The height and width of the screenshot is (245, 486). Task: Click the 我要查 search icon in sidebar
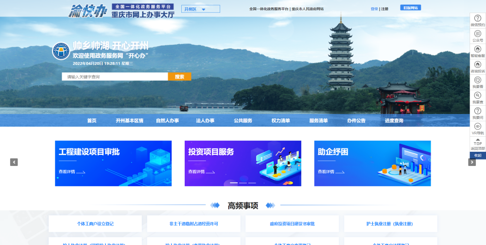point(477,98)
